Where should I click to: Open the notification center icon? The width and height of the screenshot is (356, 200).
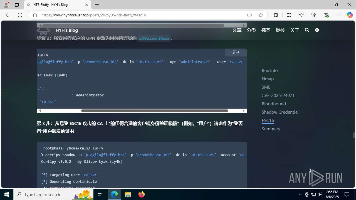click(347, 194)
